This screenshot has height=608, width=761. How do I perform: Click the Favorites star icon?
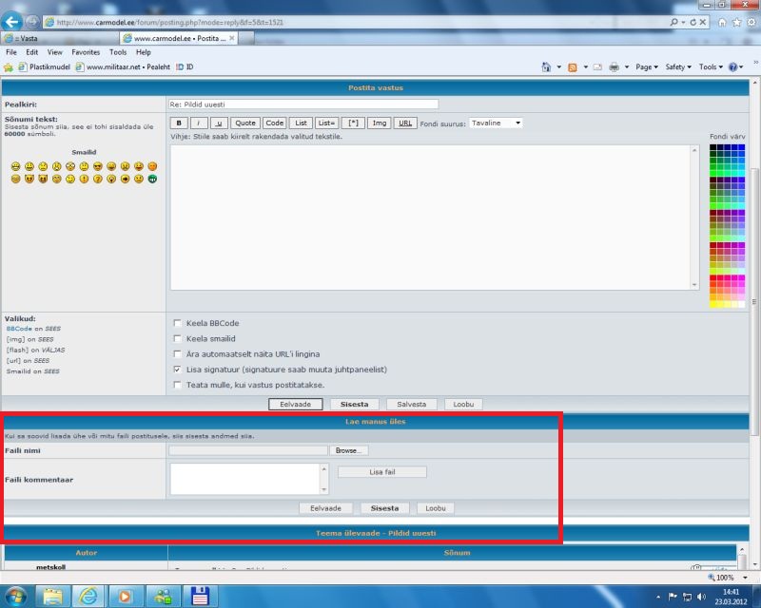[x=735, y=21]
